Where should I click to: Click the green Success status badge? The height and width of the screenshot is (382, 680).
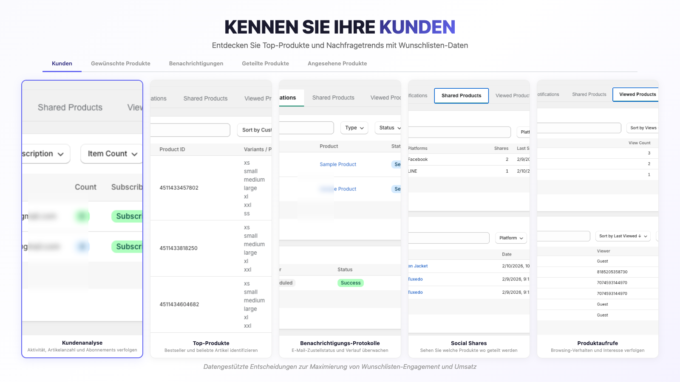click(351, 283)
